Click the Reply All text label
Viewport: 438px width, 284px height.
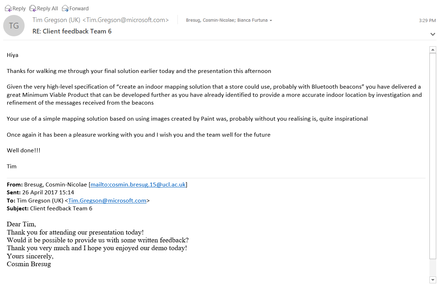[x=47, y=9]
